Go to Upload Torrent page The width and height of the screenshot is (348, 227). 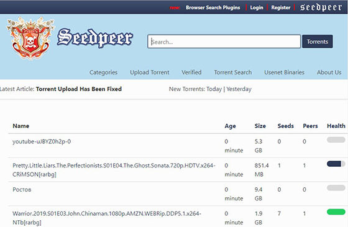[150, 73]
